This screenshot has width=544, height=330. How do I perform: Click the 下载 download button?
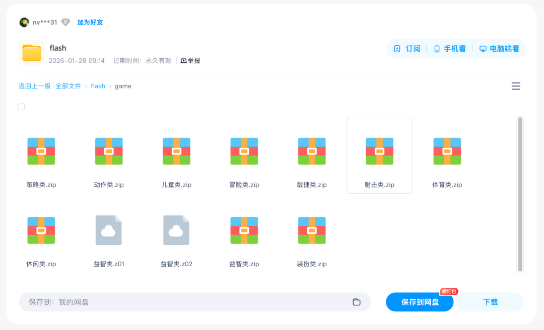click(489, 302)
